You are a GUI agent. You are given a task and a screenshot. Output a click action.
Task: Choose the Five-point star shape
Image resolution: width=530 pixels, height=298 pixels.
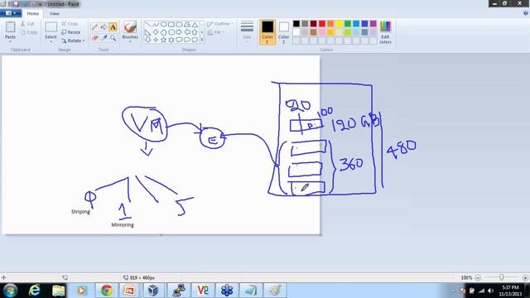tap(164, 40)
